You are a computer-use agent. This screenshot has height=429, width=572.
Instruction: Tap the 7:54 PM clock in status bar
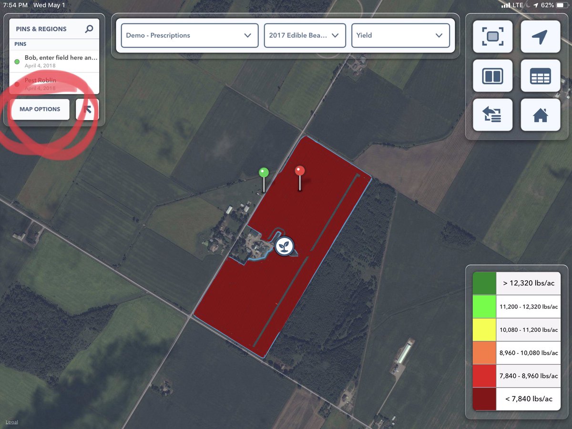(x=16, y=5)
